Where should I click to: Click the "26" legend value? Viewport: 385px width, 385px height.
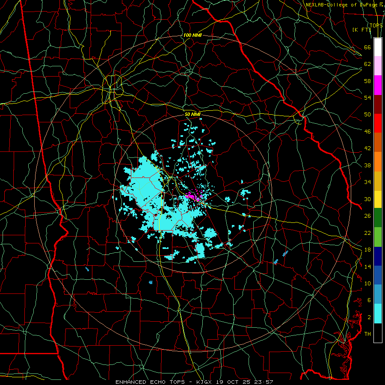tap(367, 216)
